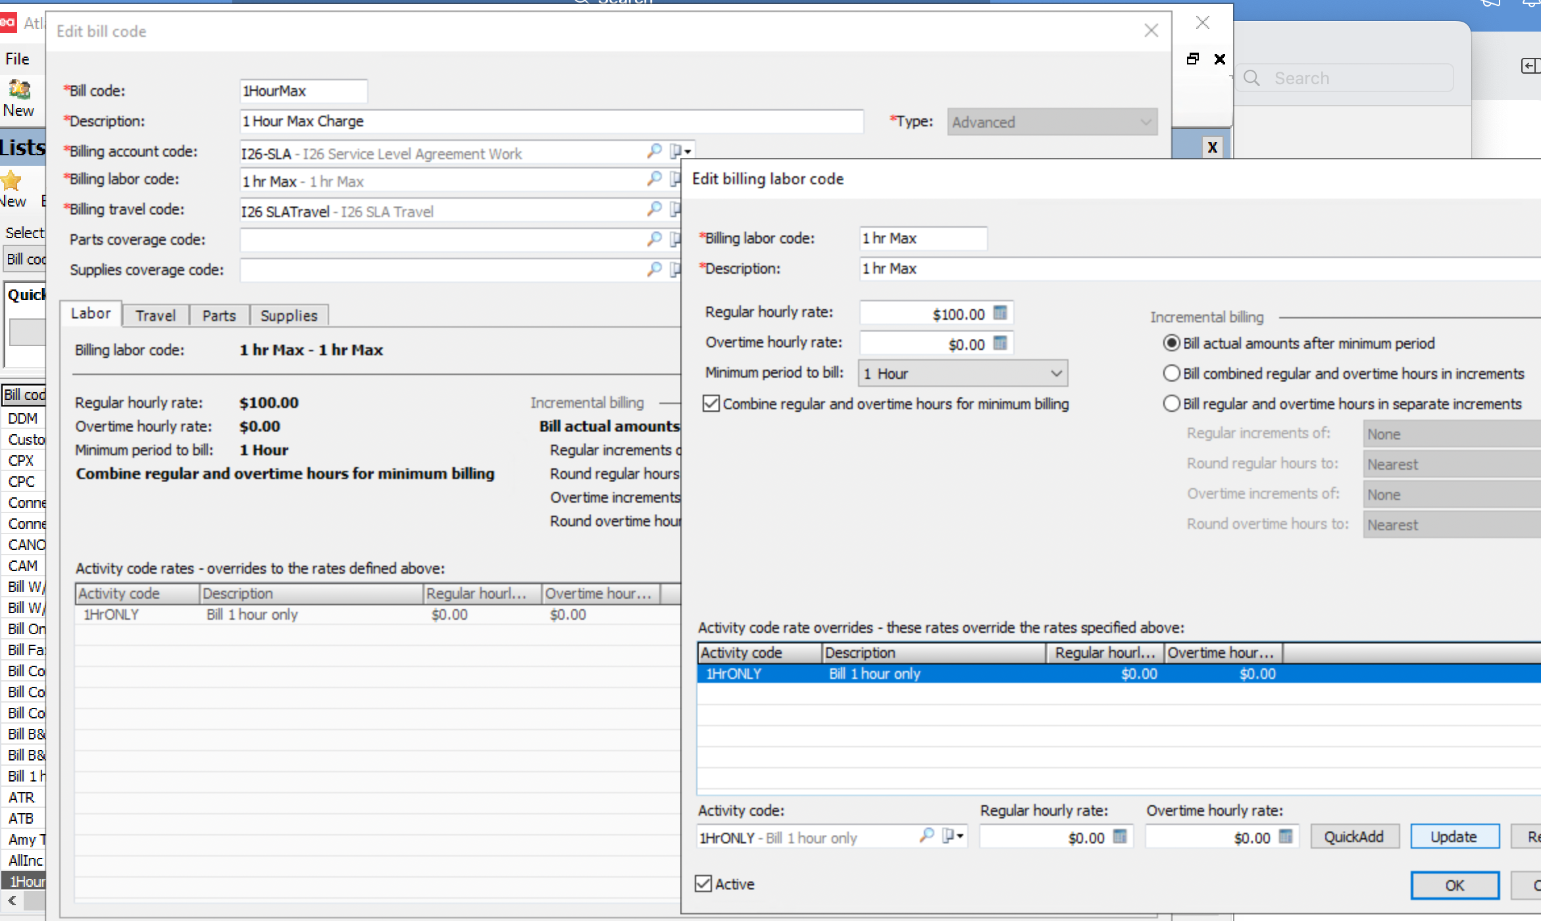Click magnifier lookup for Activity code 1HrONLY
This screenshot has width=1541, height=921.
(926, 836)
